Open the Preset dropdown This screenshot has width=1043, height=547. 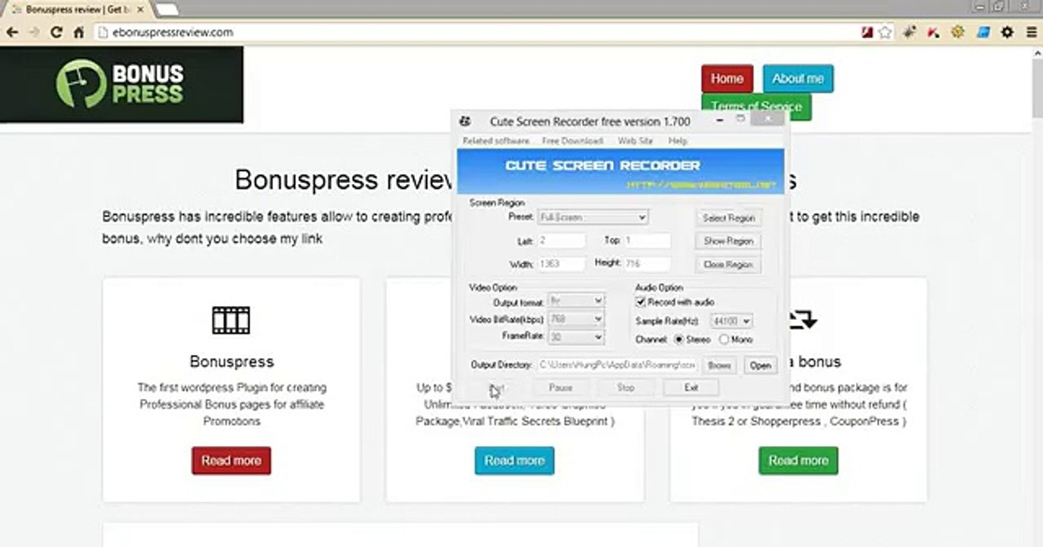coord(593,217)
